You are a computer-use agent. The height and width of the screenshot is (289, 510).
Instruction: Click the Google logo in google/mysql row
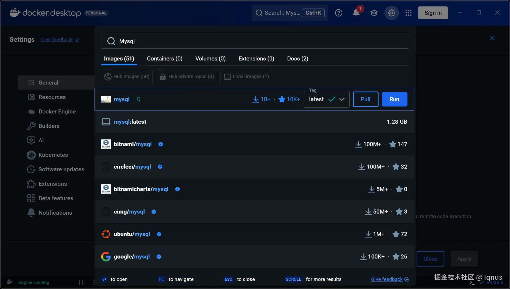pos(106,257)
